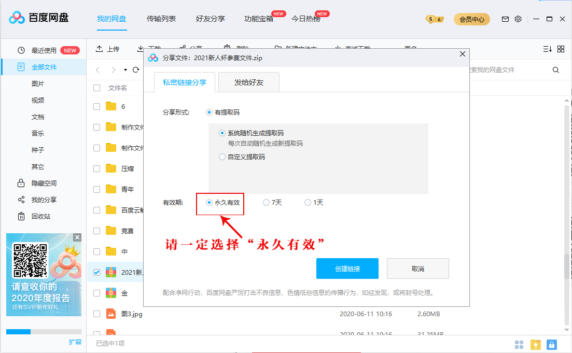Viewport: 572px width, 353px height.
Task: Select 种子 category in sidebar
Action: tap(38, 150)
